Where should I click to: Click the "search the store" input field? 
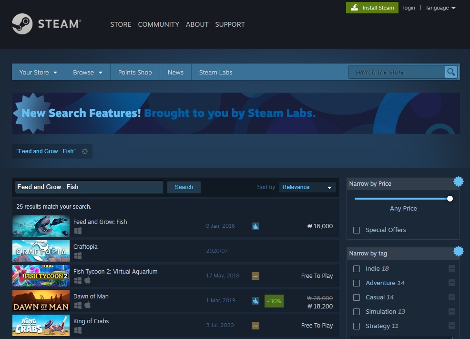pos(397,72)
